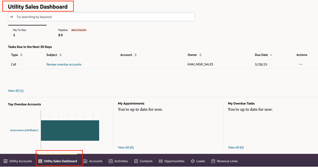The width and height of the screenshot is (318, 167).
Task: Select the My To-Dos metric card
Action: click(x=28, y=32)
